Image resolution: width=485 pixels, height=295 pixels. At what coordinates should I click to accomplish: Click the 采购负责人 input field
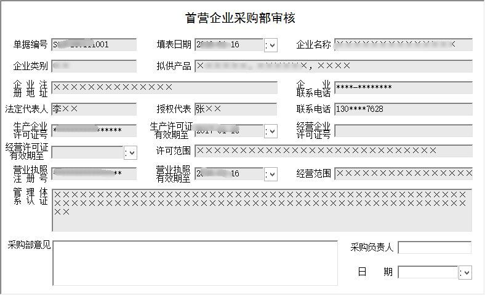(x=435, y=248)
